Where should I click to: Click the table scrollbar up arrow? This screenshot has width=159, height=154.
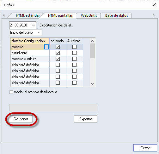tap(92, 41)
